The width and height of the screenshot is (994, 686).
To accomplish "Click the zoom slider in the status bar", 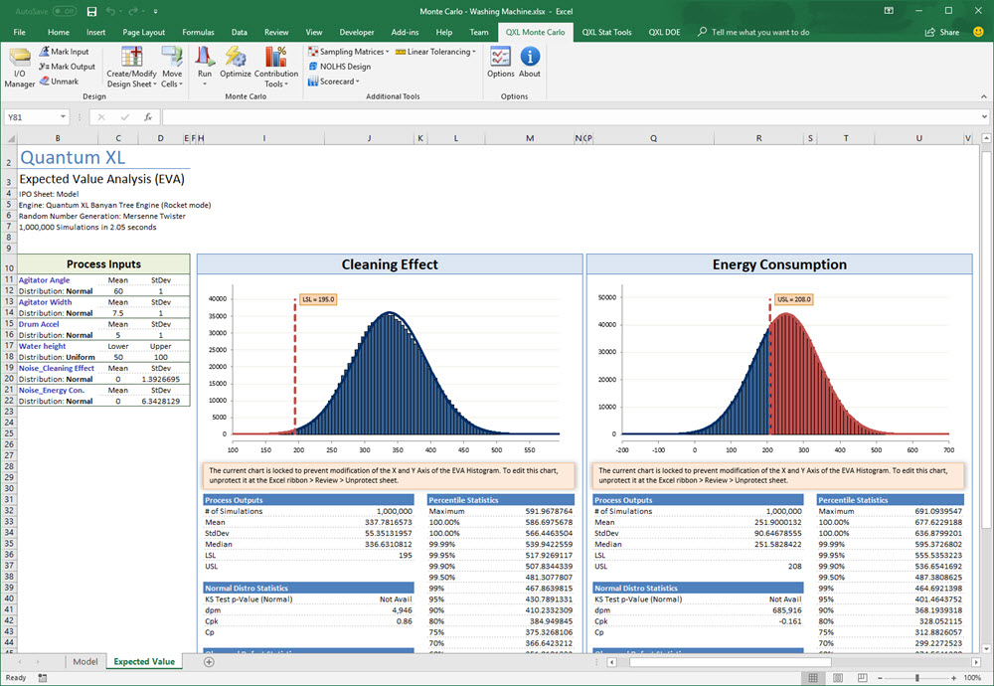I will [x=916, y=678].
